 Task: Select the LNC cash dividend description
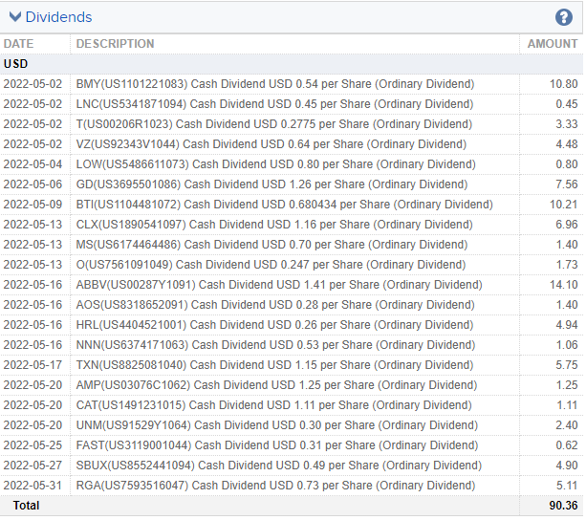274,104
